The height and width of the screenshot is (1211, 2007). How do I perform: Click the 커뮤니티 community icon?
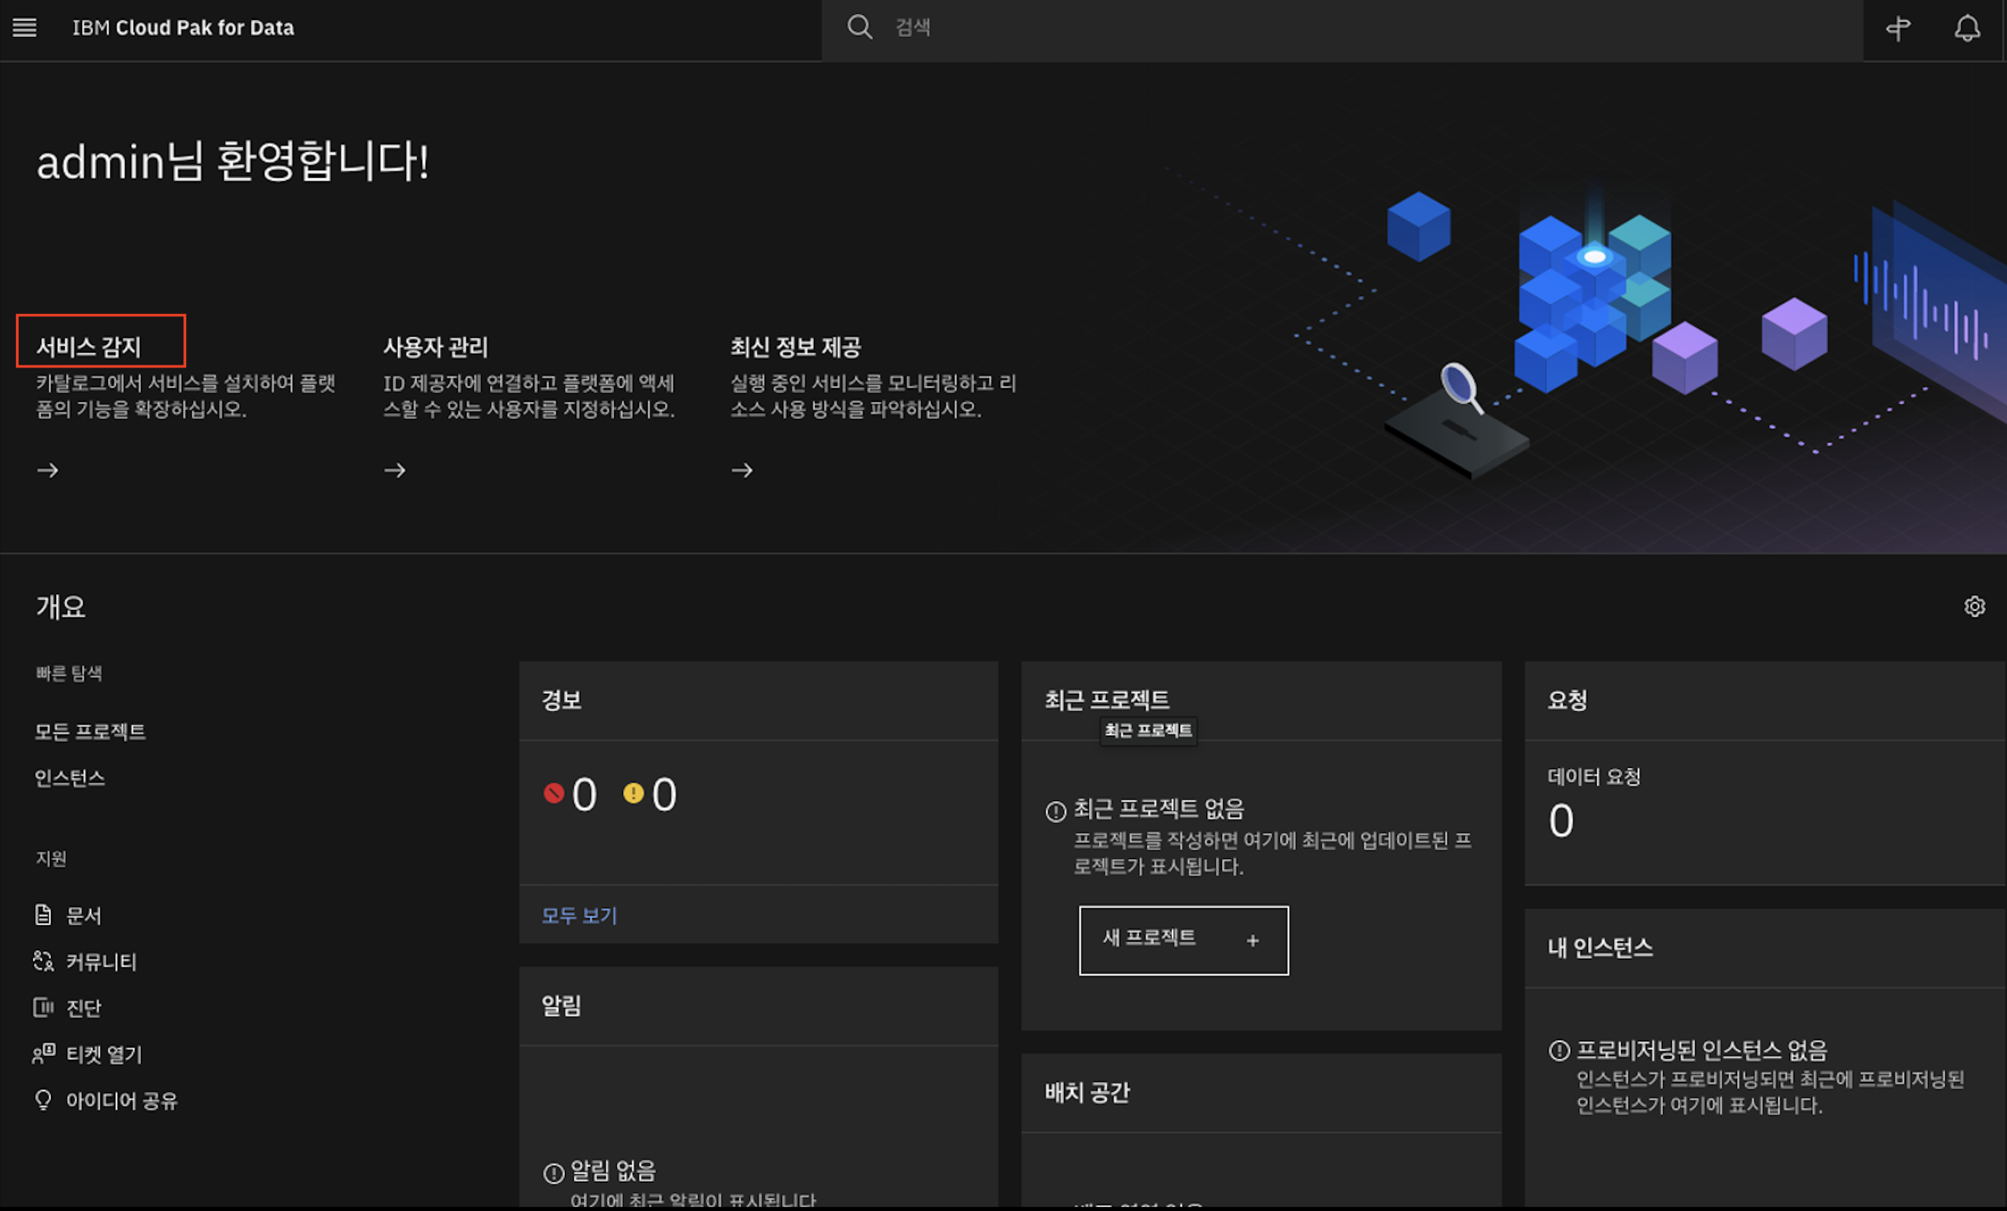[x=43, y=961]
